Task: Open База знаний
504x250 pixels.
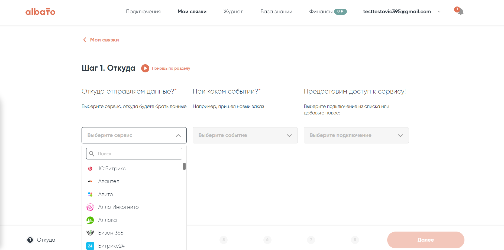Action: (276, 12)
